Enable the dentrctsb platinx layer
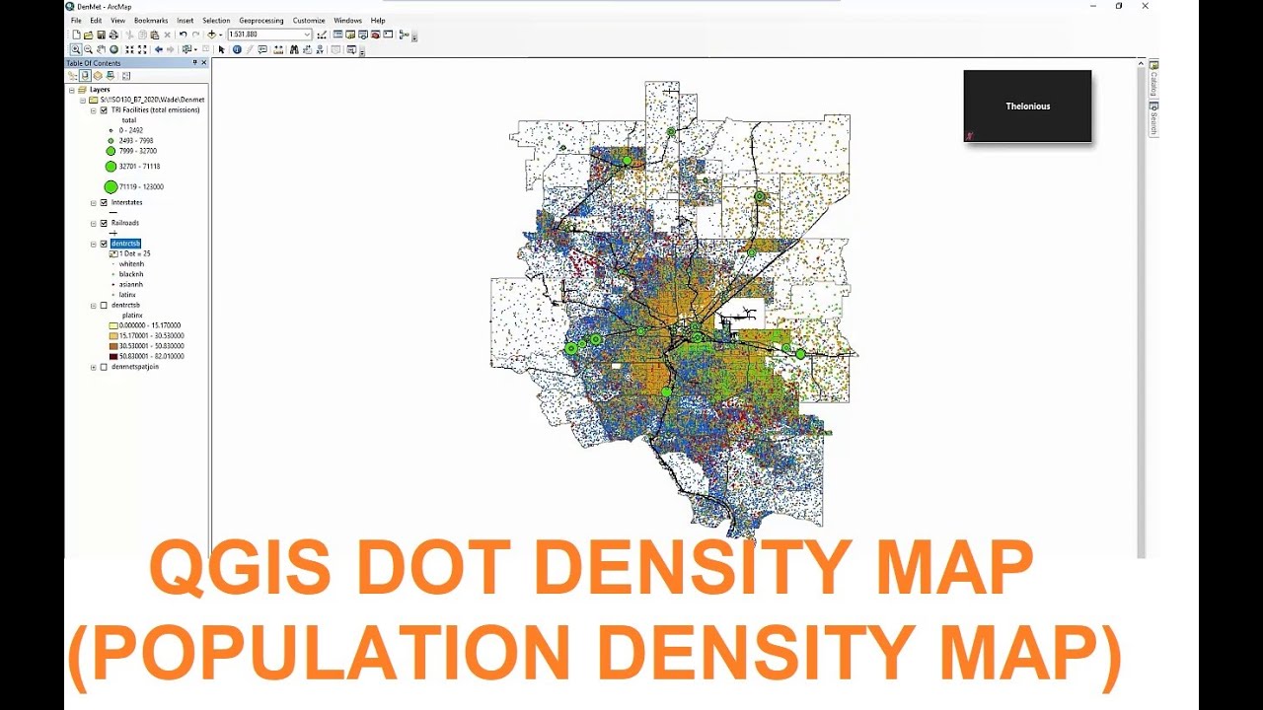The height and width of the screenshot is (710, 1263). point(104,306)
